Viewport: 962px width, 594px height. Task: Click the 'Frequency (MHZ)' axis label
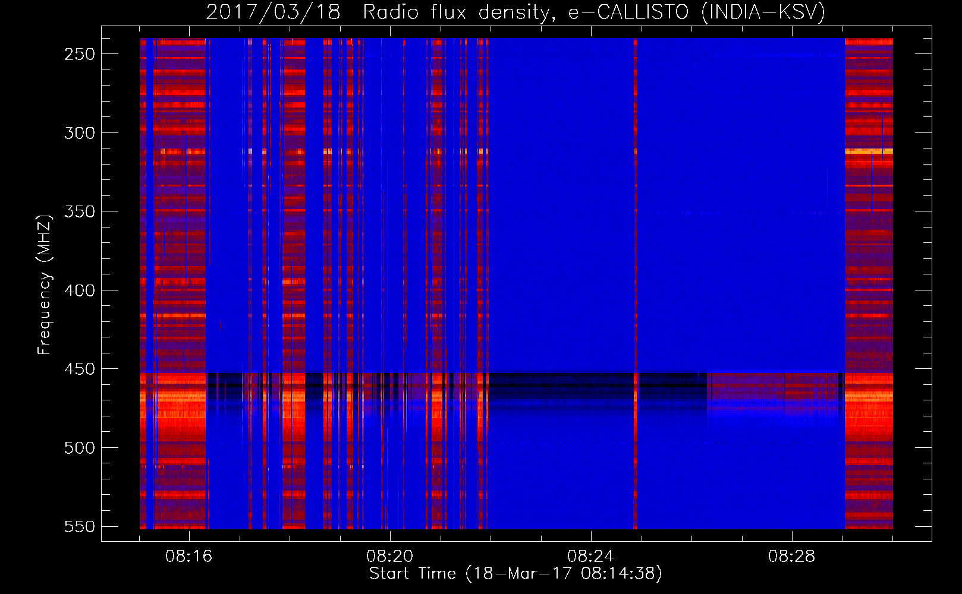tap(45, 285)
